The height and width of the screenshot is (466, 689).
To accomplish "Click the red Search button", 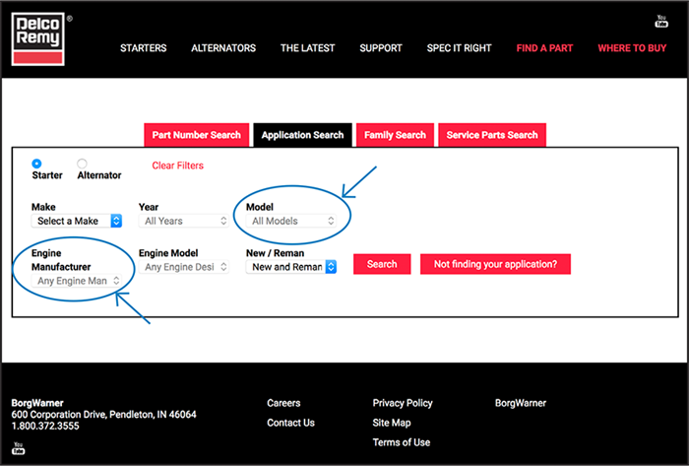I will click(382, 264).
